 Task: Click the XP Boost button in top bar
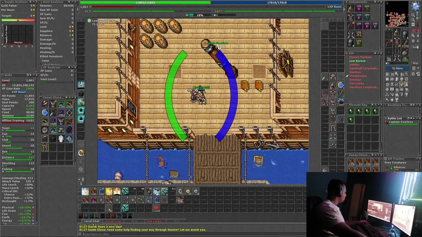(x=334, y=7)
